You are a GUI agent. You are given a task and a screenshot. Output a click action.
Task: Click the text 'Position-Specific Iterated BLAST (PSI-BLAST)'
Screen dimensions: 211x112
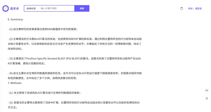(53, 58)
